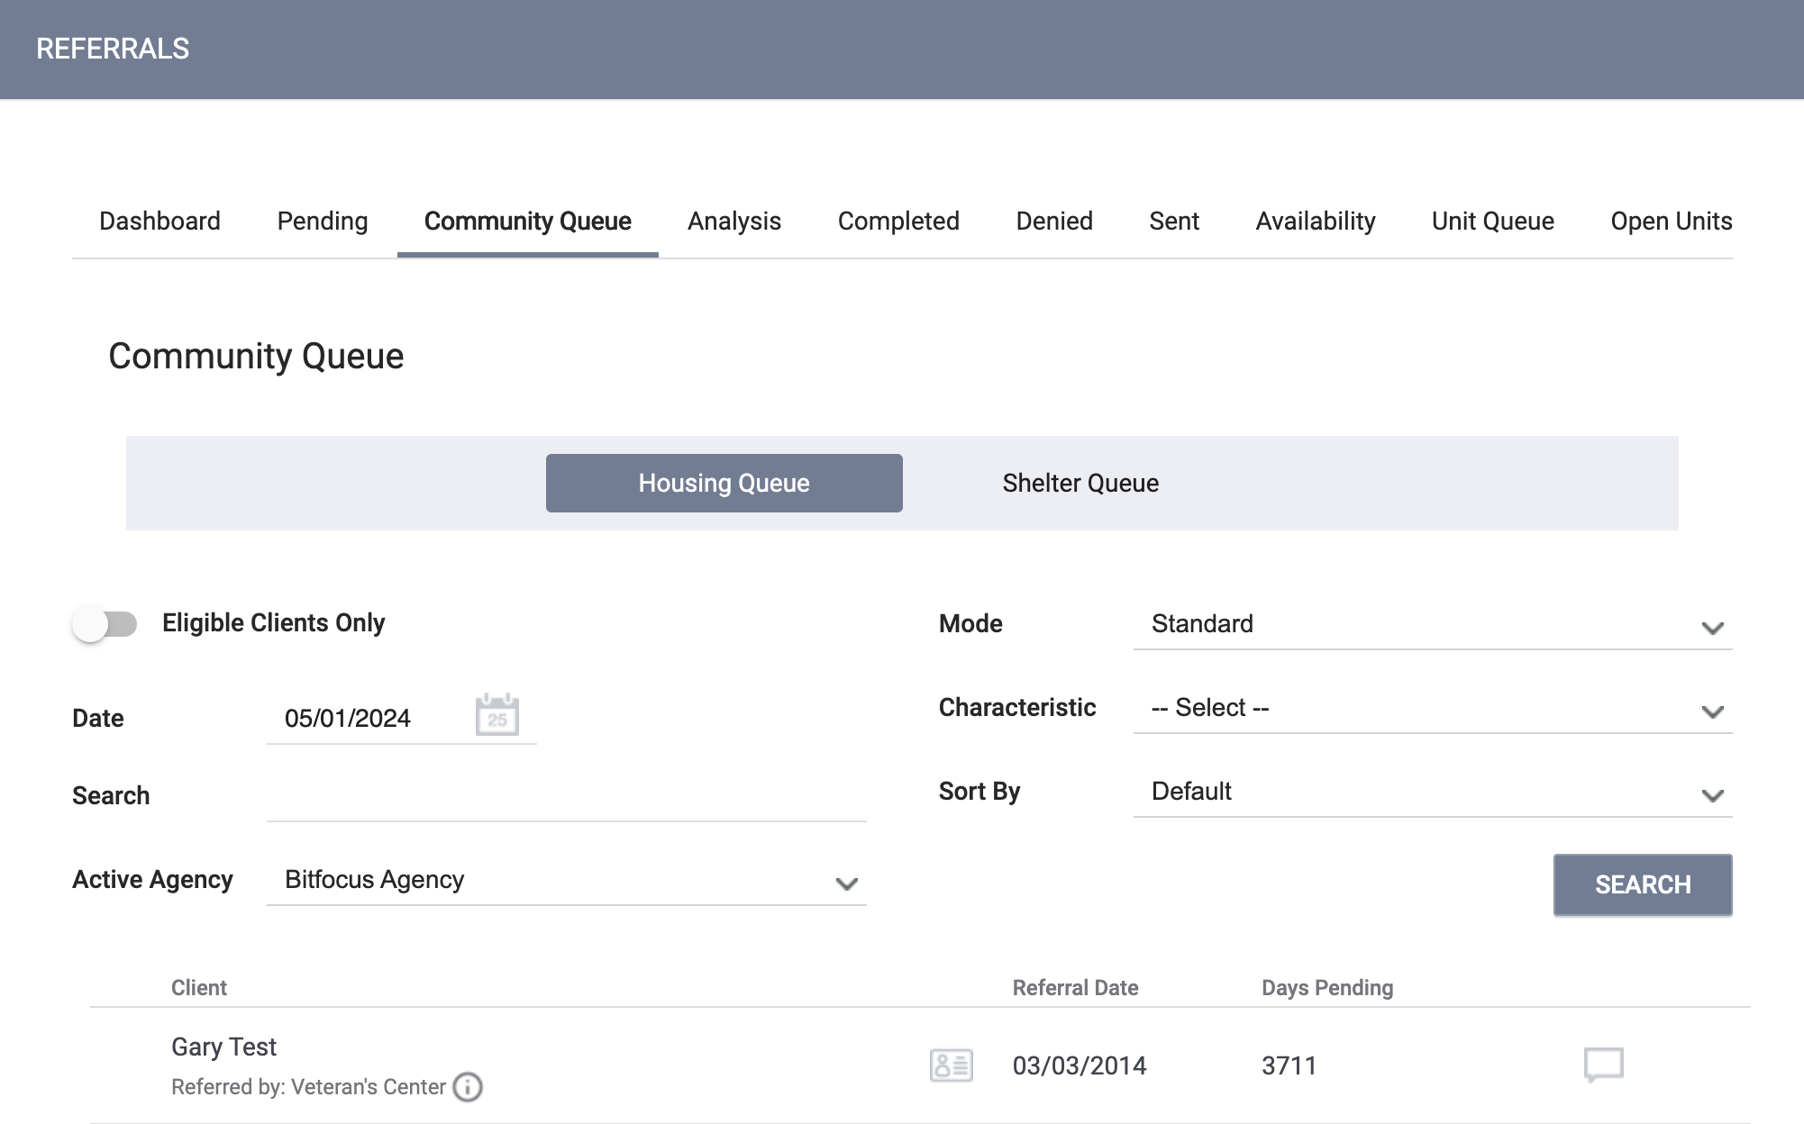Screen dimensions: 1804x1124
Task: Click the comment bubble icon on Gary Test's row
Action: [x=1602, y=1065]
